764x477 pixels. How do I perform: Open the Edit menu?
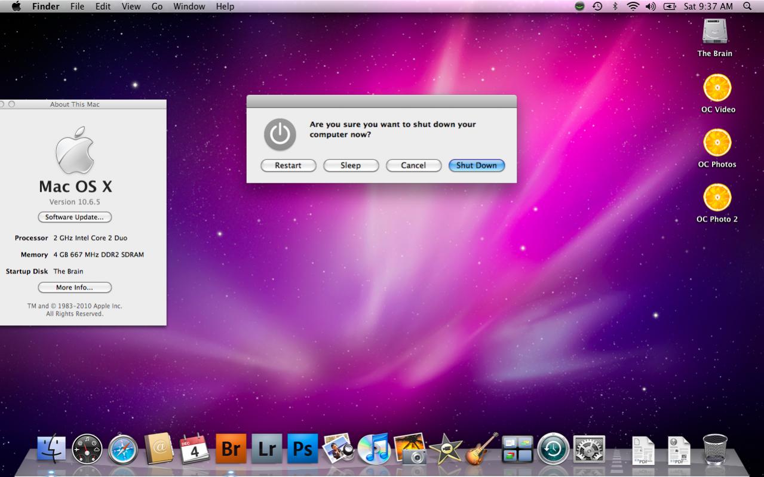pyautogui.click(x=103, y=6)
